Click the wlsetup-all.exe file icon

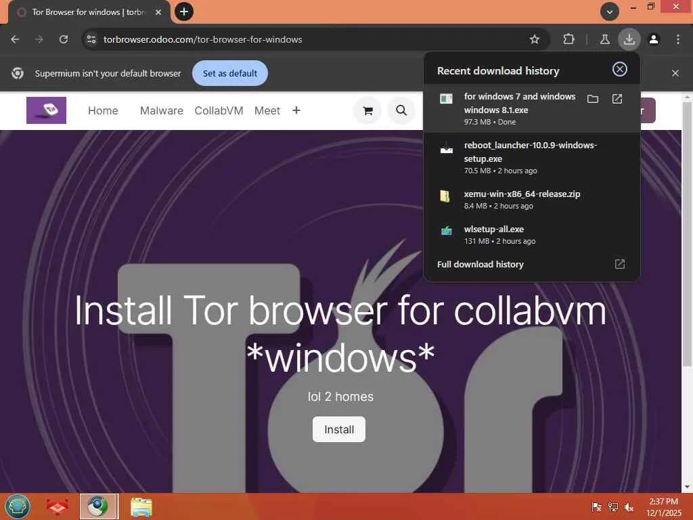pyautogui.click(x=447, y=230)
